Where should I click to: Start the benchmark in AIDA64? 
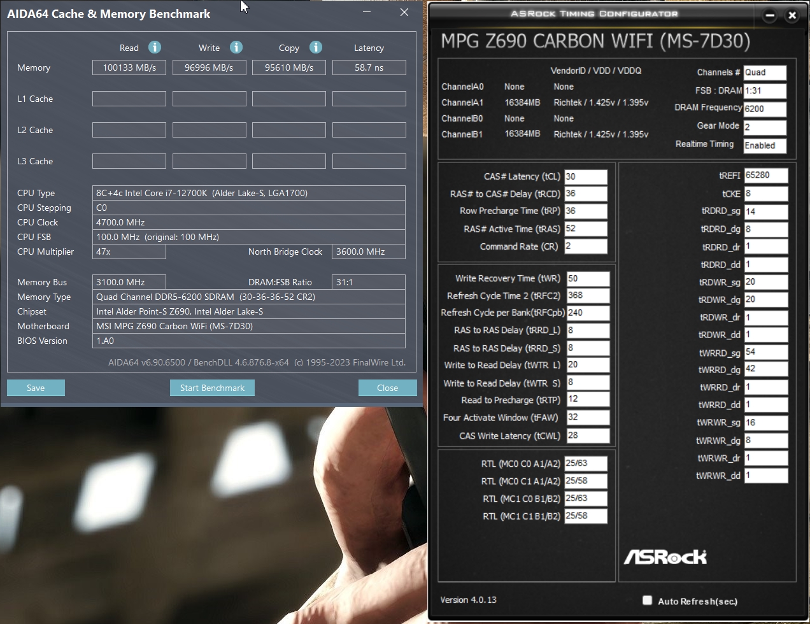212,388
